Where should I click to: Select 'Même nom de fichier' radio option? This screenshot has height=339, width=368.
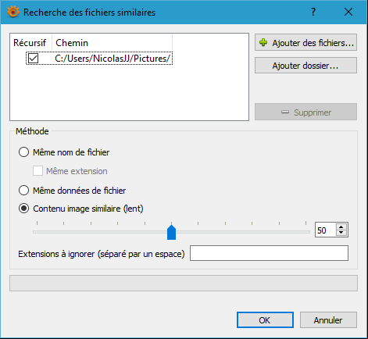click(x=23, y=152)
